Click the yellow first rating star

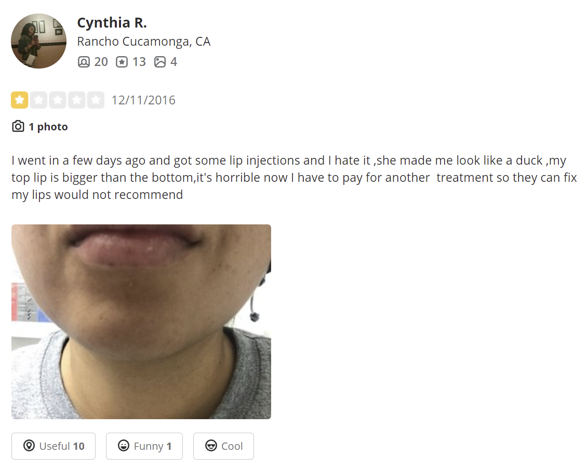[x=20, y=100]
